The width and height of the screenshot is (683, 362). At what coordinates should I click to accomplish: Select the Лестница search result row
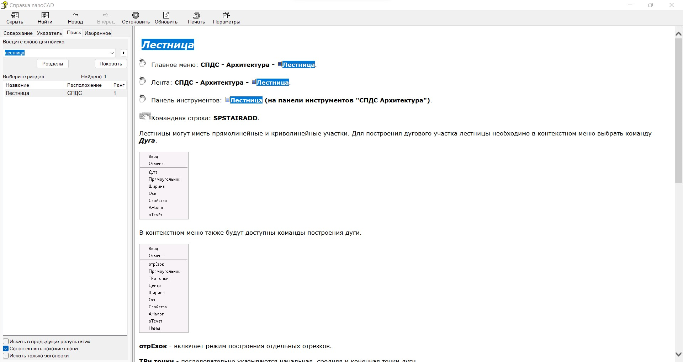click(65, 93)
